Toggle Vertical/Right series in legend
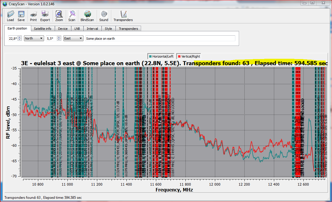This screenshot has width=332, height=202. pos(189,56)
